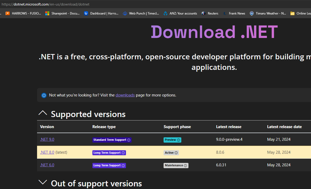Open the Sharepoint - Docu bookmark label
The image size is (311, 189).
tap(65, 13)
